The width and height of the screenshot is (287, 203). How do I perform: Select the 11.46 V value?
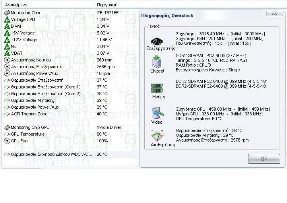click(x=104, y=40)
